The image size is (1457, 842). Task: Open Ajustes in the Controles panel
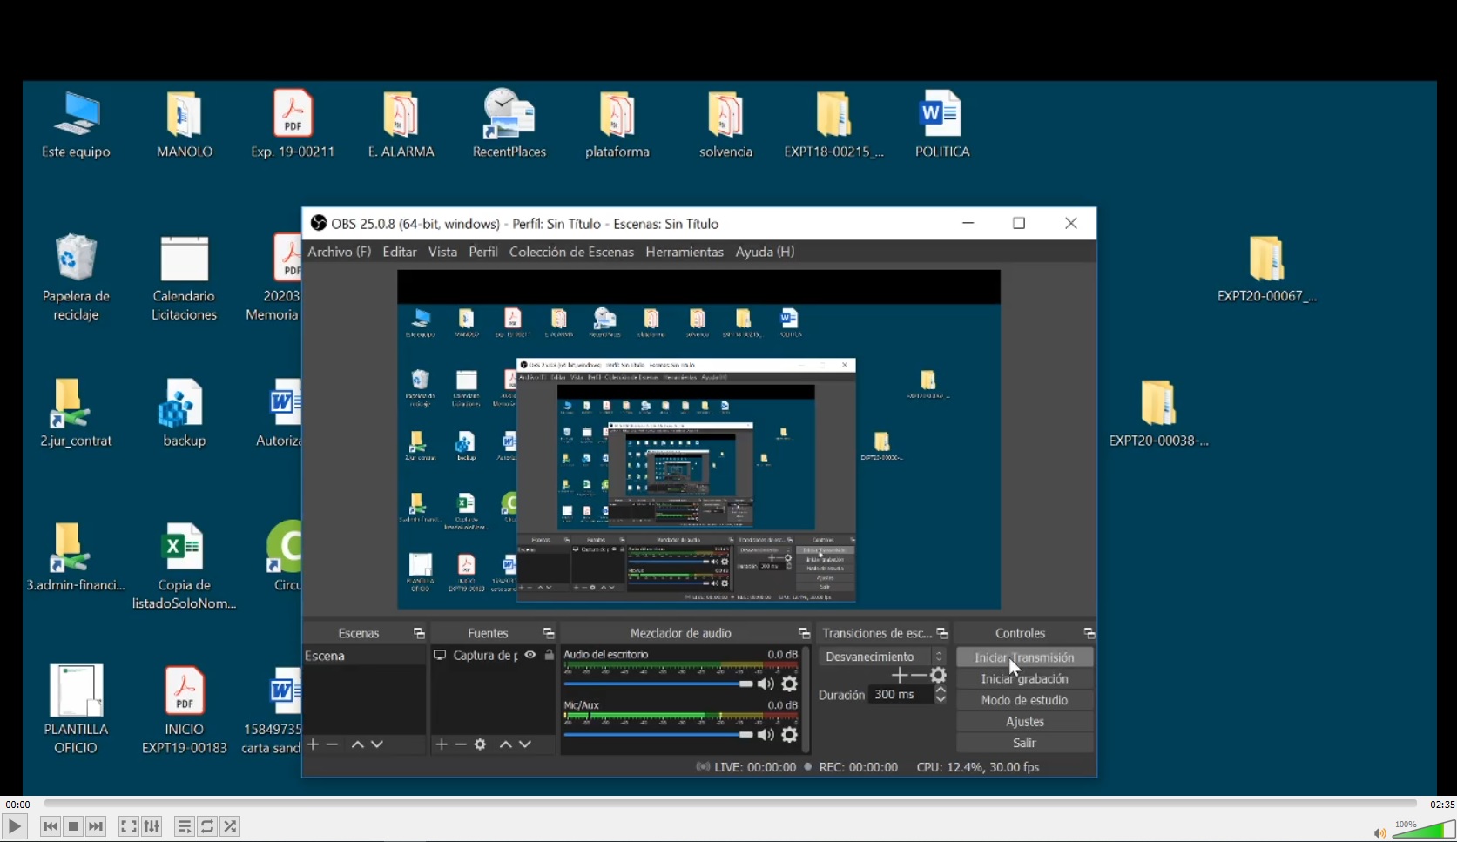[1024, 721]
